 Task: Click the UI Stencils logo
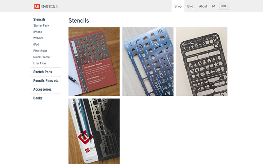(x=46, y=6)
